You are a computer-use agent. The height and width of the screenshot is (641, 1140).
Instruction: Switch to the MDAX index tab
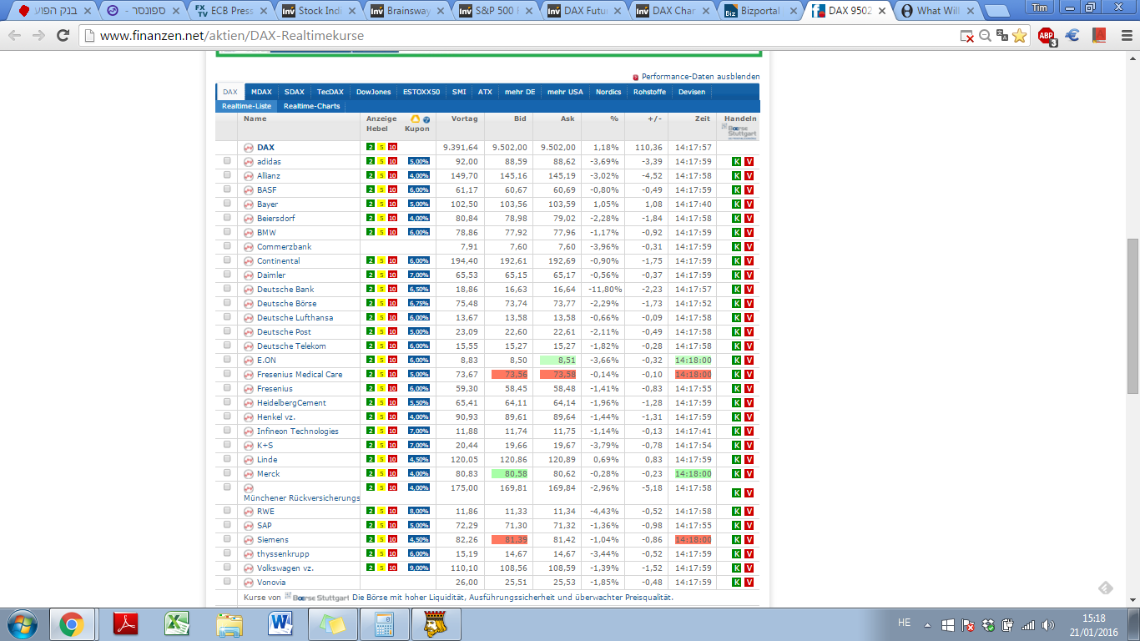(261, 92)
